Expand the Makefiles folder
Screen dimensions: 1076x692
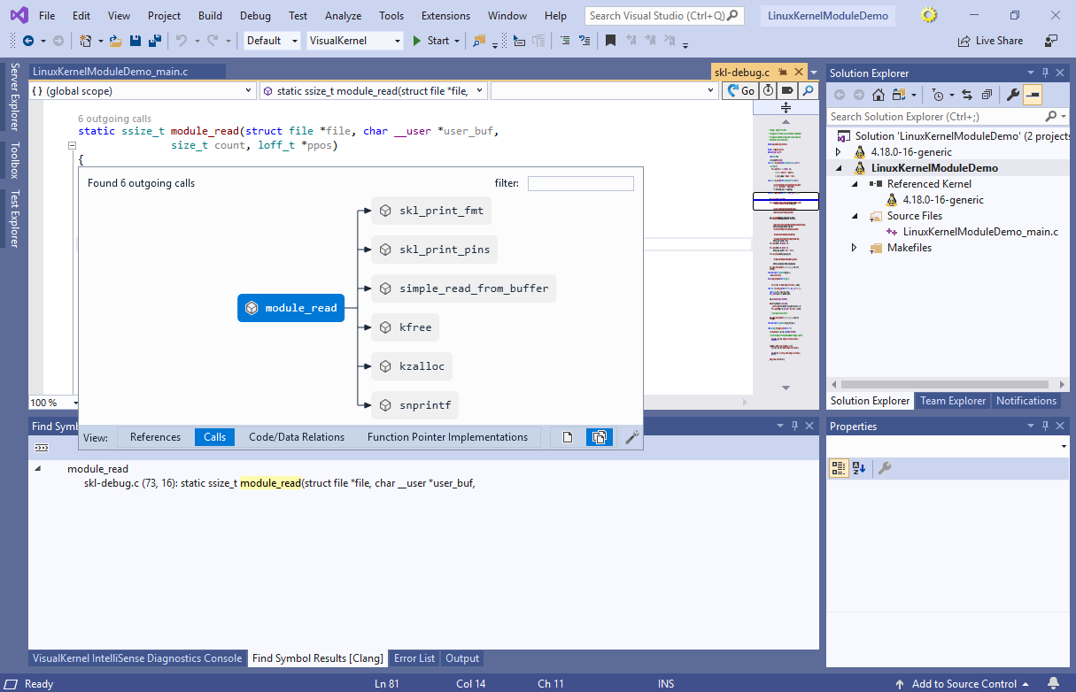tap(855, 248)
